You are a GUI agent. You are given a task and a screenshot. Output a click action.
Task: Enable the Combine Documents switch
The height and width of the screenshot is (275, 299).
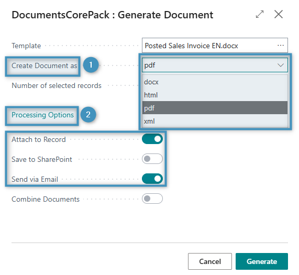[x=152, y=199]
